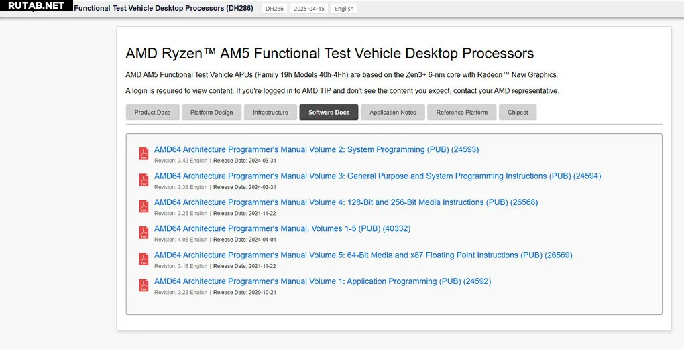Click the sentence about Zen3+ 6-nm core

341,75
